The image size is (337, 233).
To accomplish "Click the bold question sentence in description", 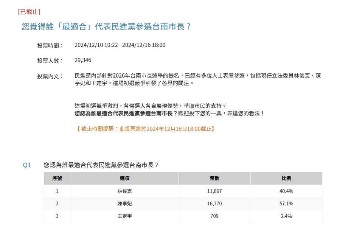I will point(126,113).
